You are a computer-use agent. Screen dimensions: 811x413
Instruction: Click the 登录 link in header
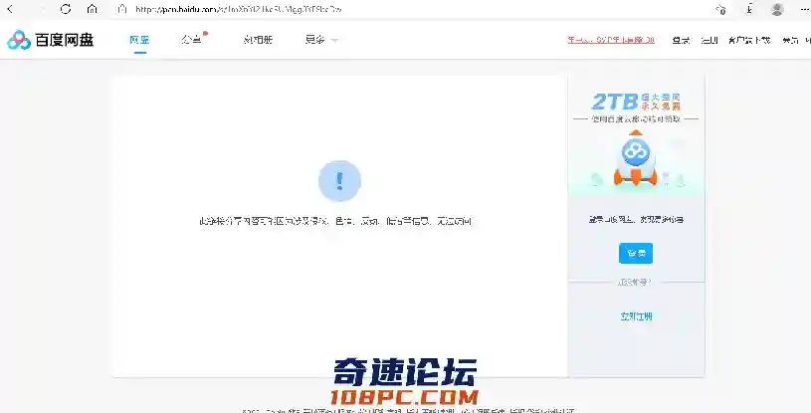pos(681,40)
